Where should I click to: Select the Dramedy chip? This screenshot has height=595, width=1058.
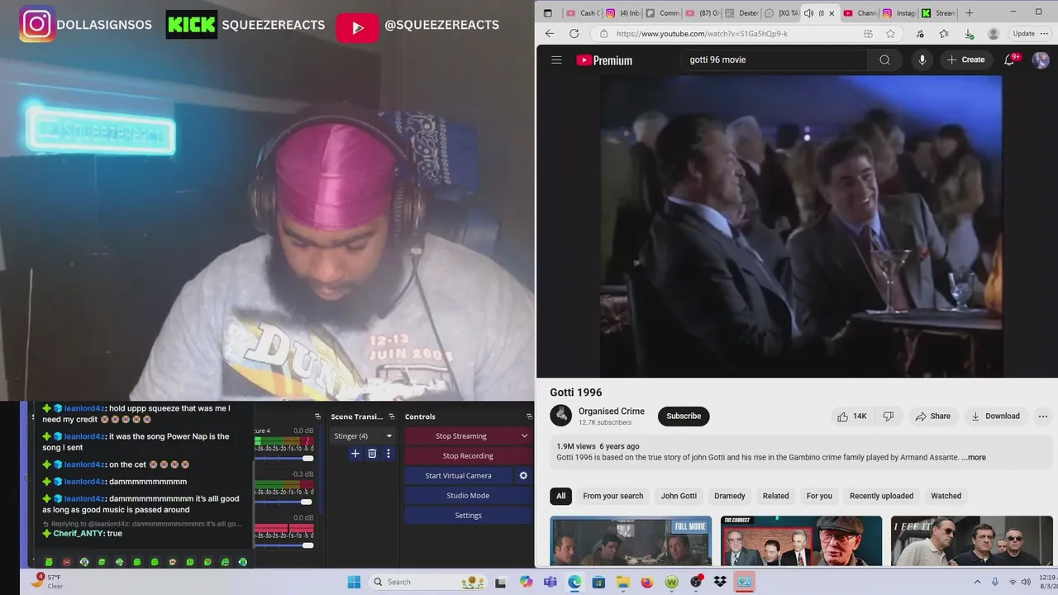[730, 496]
